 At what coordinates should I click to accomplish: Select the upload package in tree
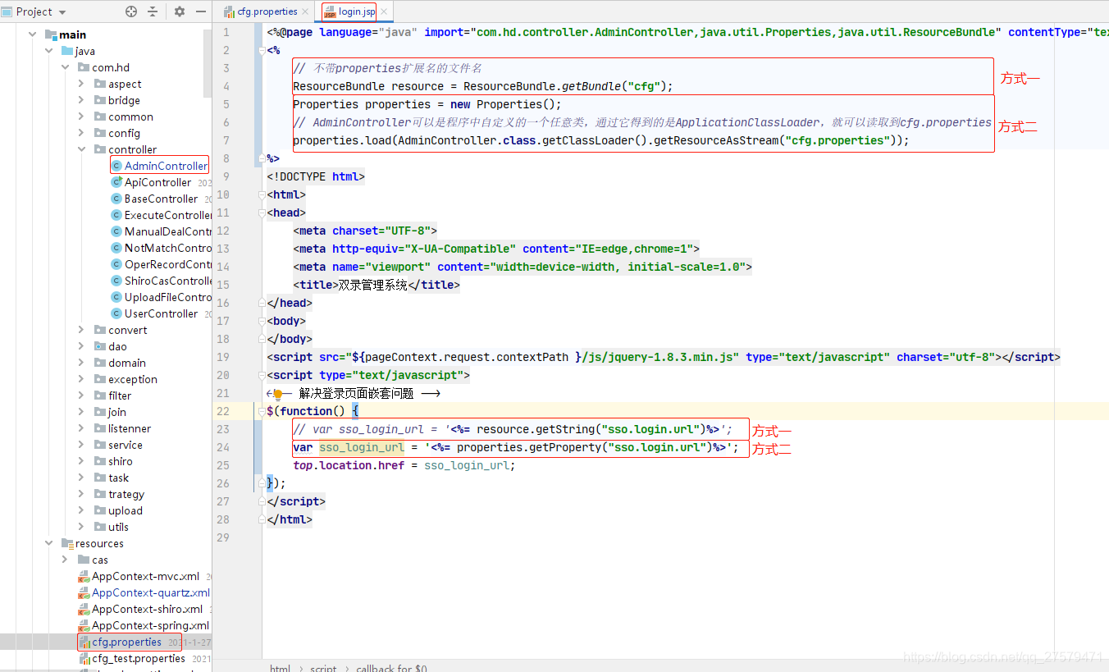(x=126, y=510)
